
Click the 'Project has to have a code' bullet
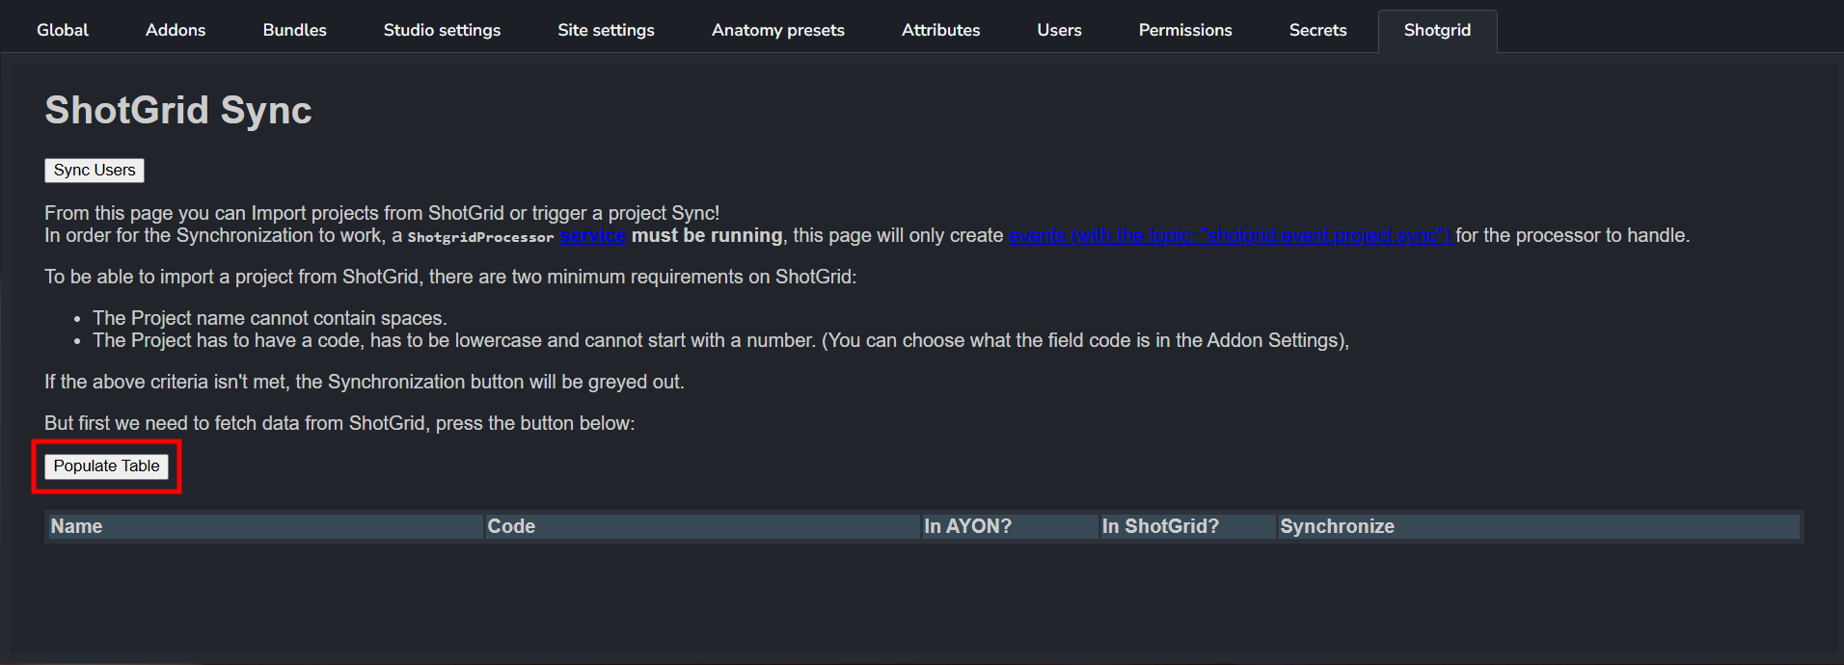[x=720, y=340]
